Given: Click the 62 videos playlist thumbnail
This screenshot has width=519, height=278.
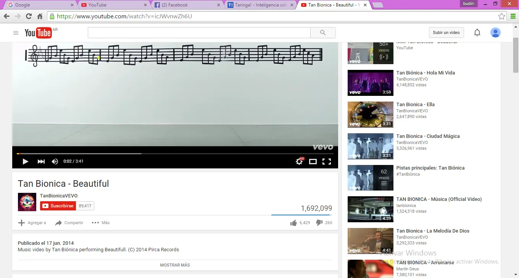Looking at the screenshot, I should 371,178.
